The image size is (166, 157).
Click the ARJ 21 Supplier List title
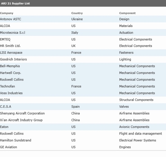[16, 3]
